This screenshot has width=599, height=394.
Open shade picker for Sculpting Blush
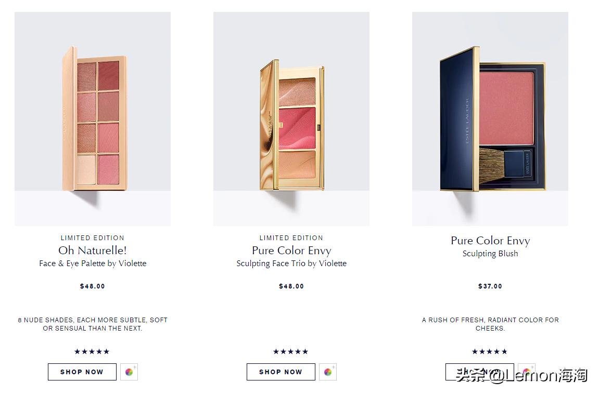point(527,371)
